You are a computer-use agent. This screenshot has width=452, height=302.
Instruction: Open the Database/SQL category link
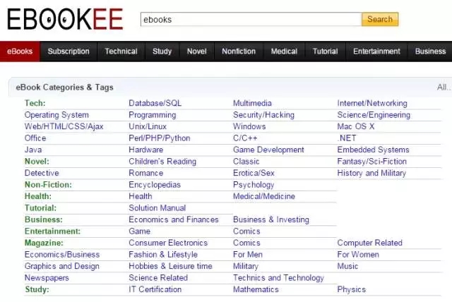pos(155,103)
